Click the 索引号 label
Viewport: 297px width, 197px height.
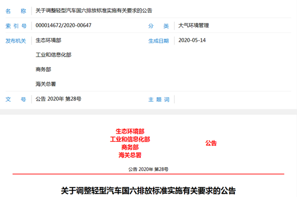pos(15,25)
